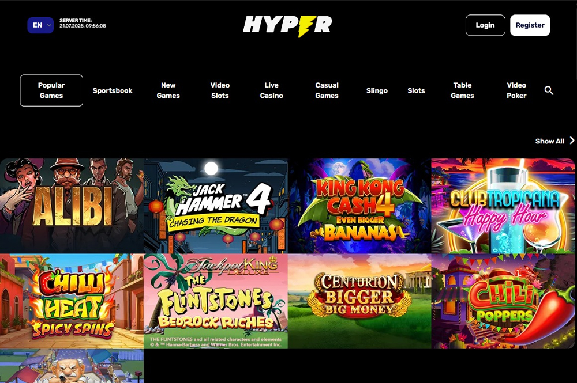The width and height of the screenshot is (577, 383).
Task: Launch Chilli Heat Spicy Spins
Action: click(72, 301)
